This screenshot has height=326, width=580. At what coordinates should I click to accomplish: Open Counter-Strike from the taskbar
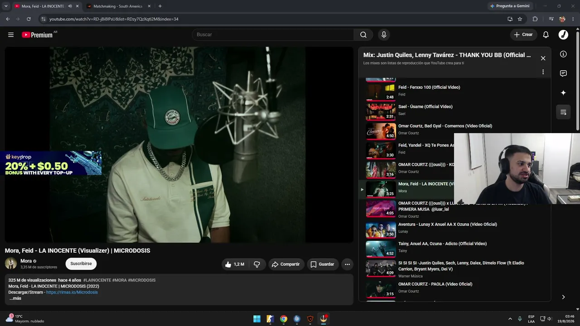tap(270, 319)
